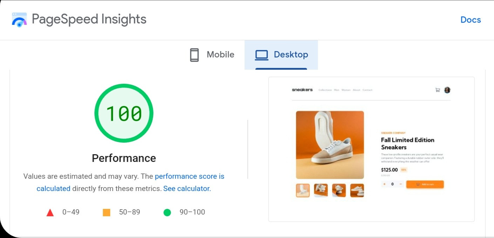Click the desktop laptop icon
This screenshot has height=238, width=494.
pyautogui.click(x=261, y=55)
